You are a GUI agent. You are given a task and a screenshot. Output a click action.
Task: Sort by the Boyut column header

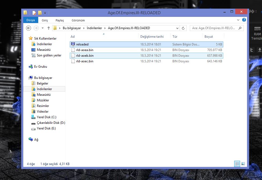(209, 37)
